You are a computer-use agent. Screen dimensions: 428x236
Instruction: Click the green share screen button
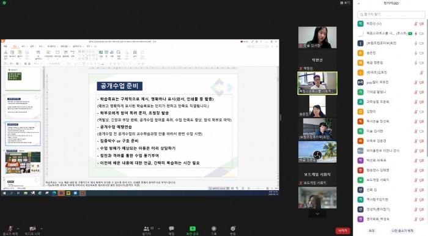193,230
